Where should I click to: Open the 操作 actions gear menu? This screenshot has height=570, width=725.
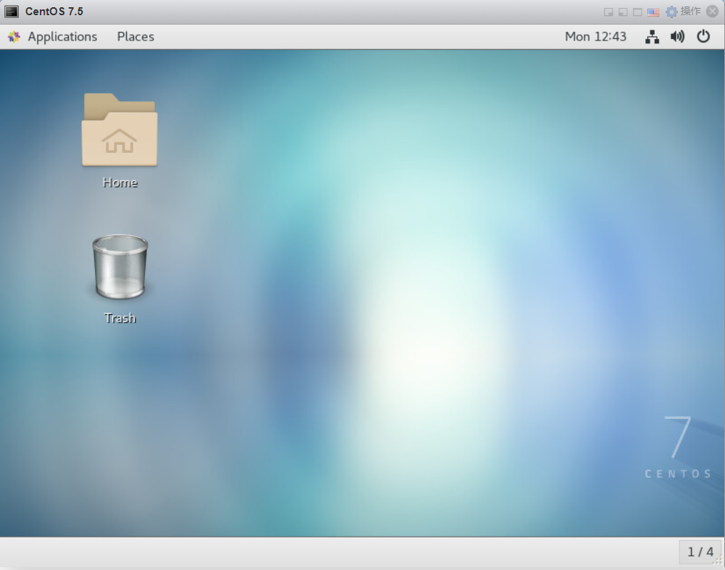(x=683, y=12)
